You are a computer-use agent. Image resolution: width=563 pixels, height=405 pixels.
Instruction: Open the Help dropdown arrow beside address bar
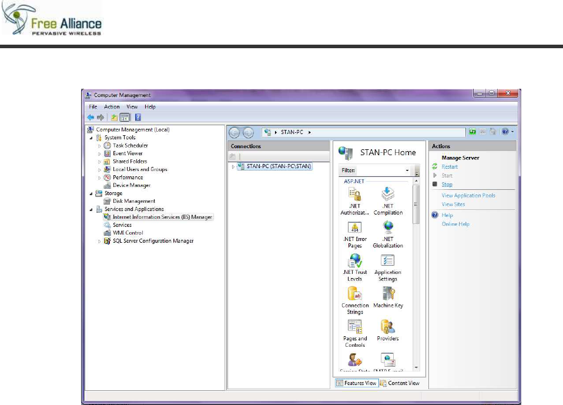(x=512, y=132)
